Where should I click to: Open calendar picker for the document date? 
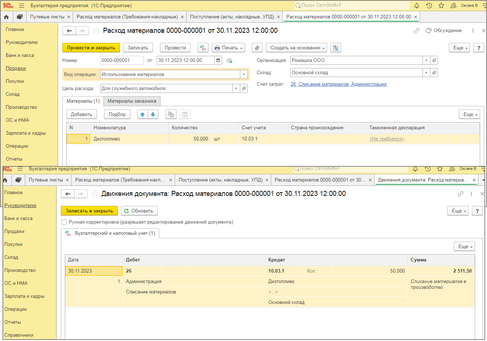218,60
